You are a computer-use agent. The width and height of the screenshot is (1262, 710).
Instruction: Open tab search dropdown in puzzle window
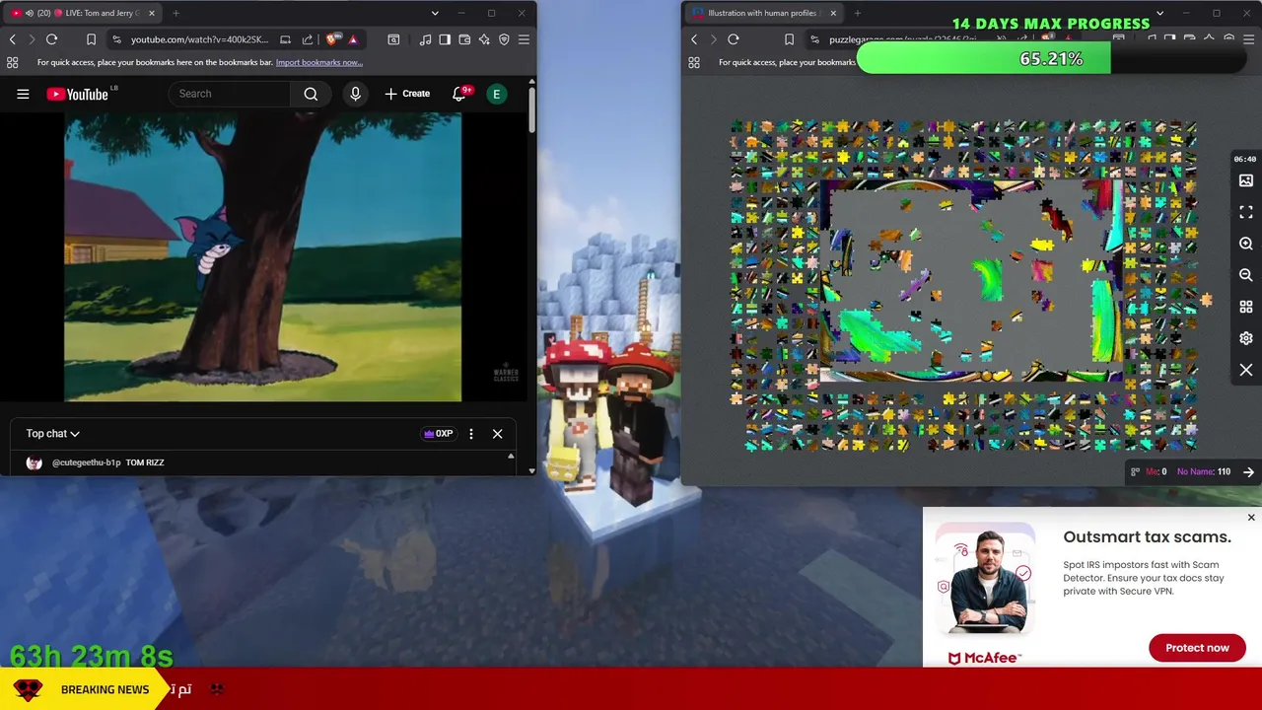(x=1159, y=13)
